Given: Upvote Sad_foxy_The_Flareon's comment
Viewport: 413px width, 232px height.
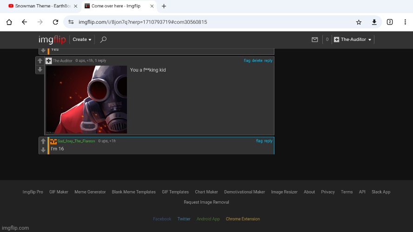Looking at the screenshot, I should [43, 141].
